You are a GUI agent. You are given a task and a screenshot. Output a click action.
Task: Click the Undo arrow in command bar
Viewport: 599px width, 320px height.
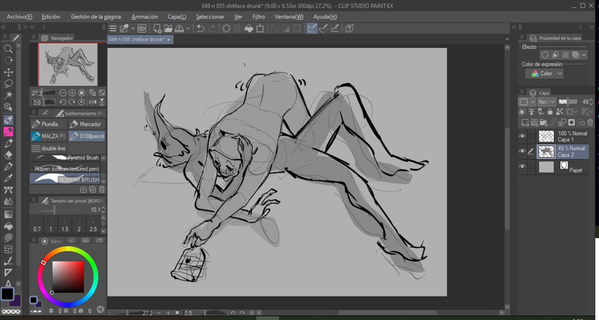point(201,28)
